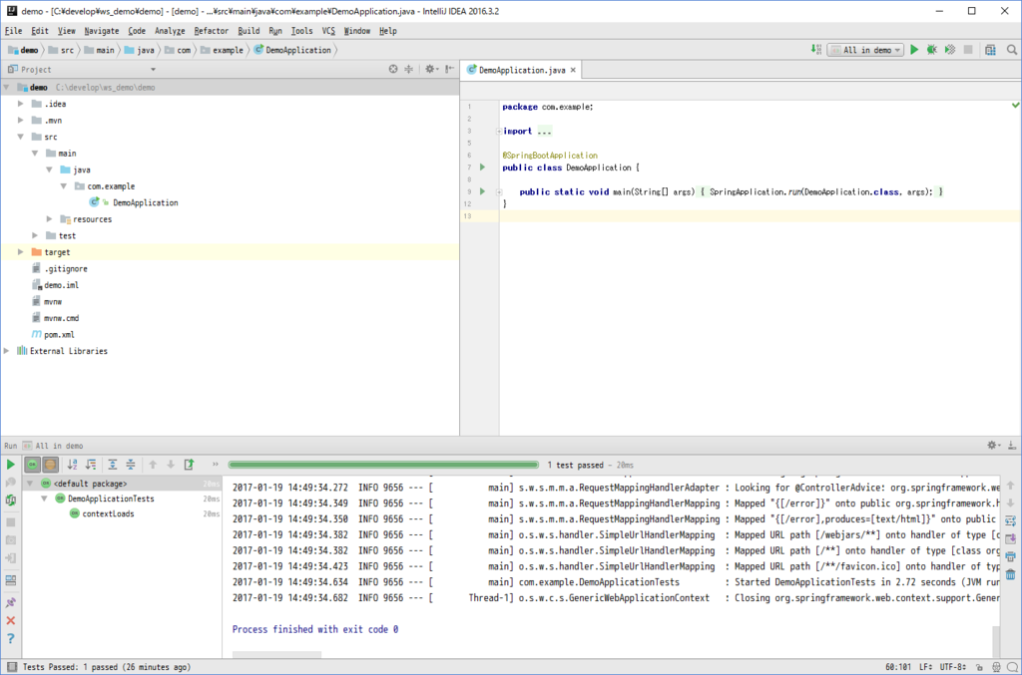Screen dimensions: 1022x675
Task: Expand the target folder
Action: point(21,252)
